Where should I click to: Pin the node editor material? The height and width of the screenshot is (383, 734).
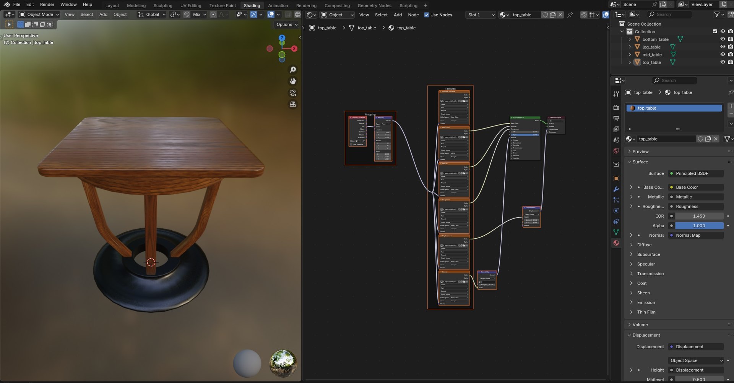[x=570, y=15]
